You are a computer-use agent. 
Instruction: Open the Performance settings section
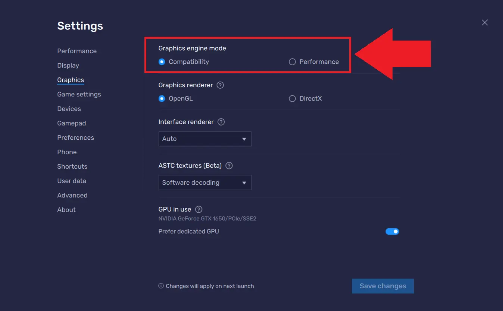(77, 51)
